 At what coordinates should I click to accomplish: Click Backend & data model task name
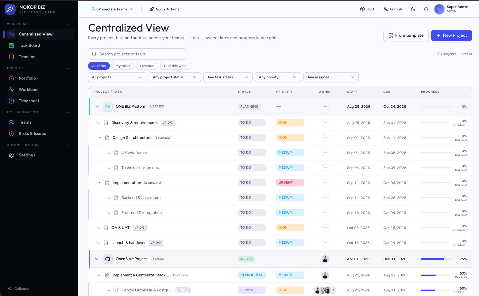pyautogui.click(x=141, y=198)
